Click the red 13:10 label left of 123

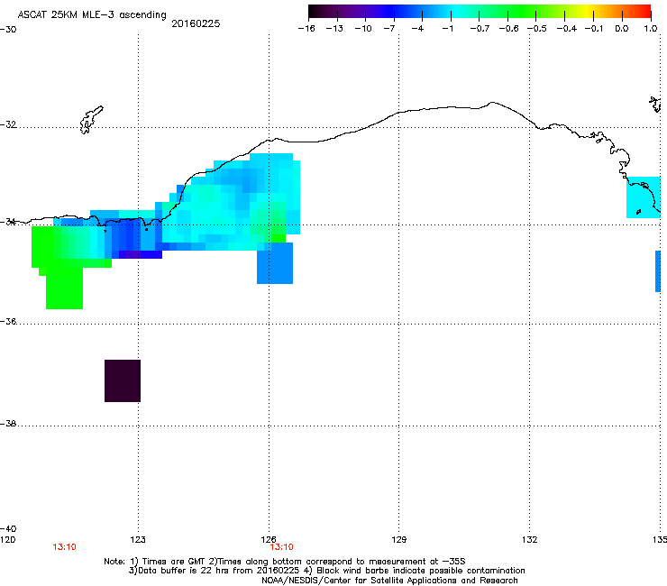point(64,547)
